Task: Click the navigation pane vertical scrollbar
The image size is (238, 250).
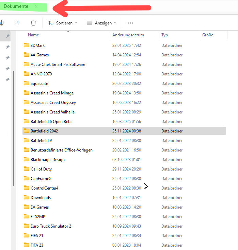Action: point(14,128)
